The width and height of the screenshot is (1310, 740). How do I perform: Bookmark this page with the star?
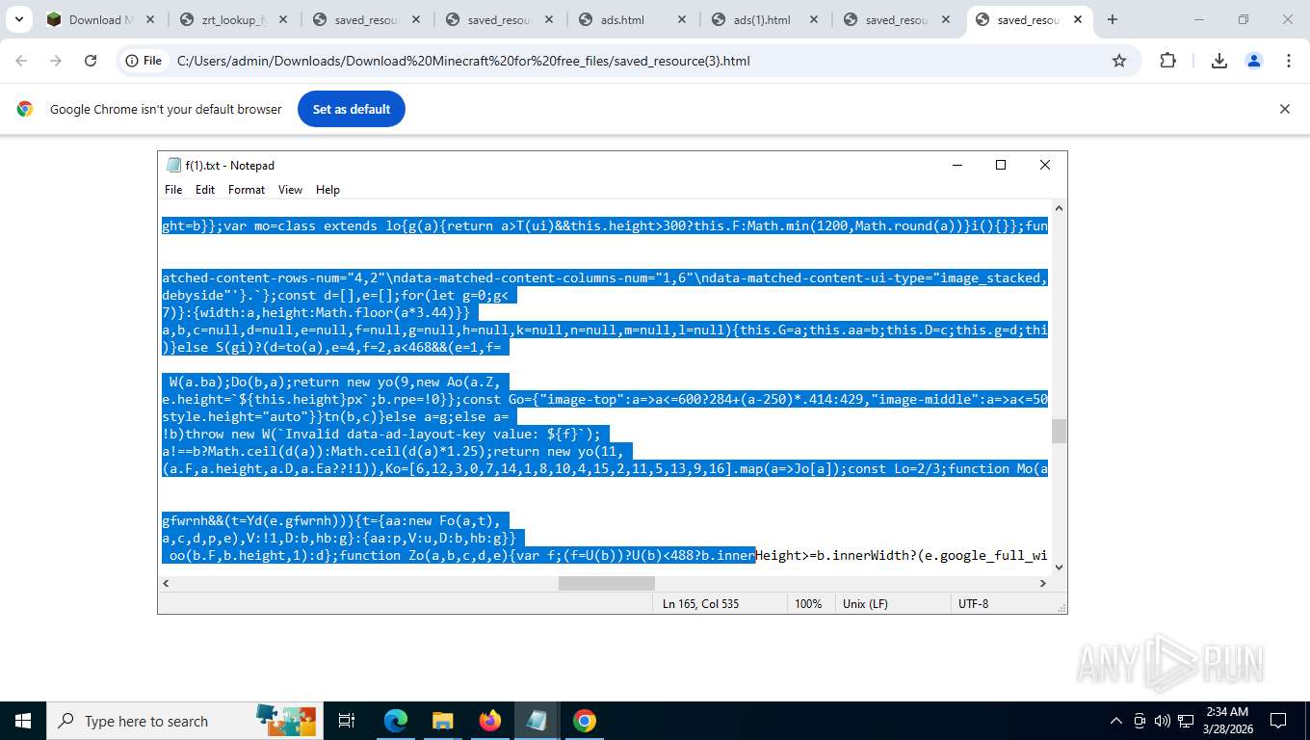(1119, 61)
